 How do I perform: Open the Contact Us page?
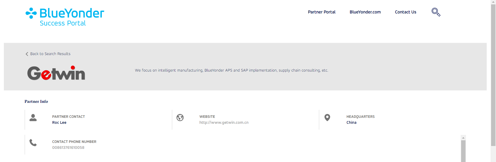click(406, 12)
